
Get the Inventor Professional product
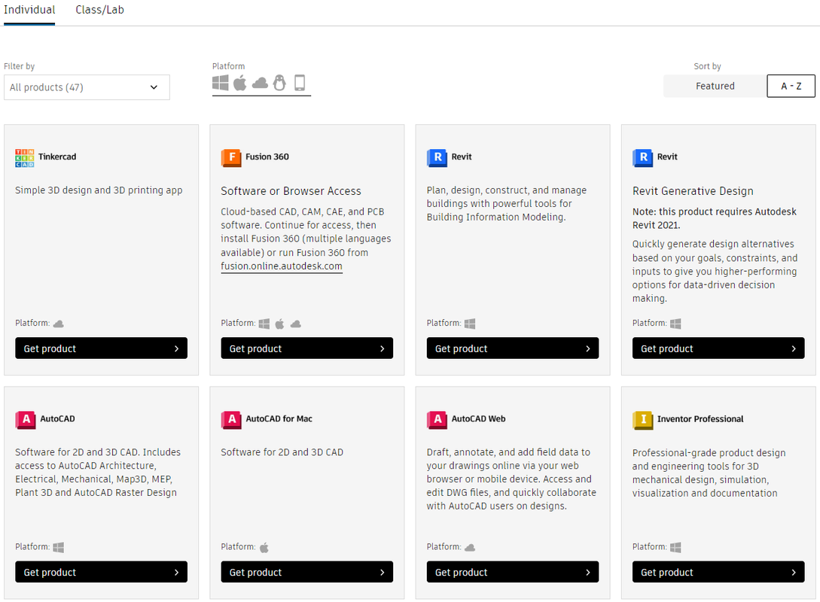[x=718, y=572]
